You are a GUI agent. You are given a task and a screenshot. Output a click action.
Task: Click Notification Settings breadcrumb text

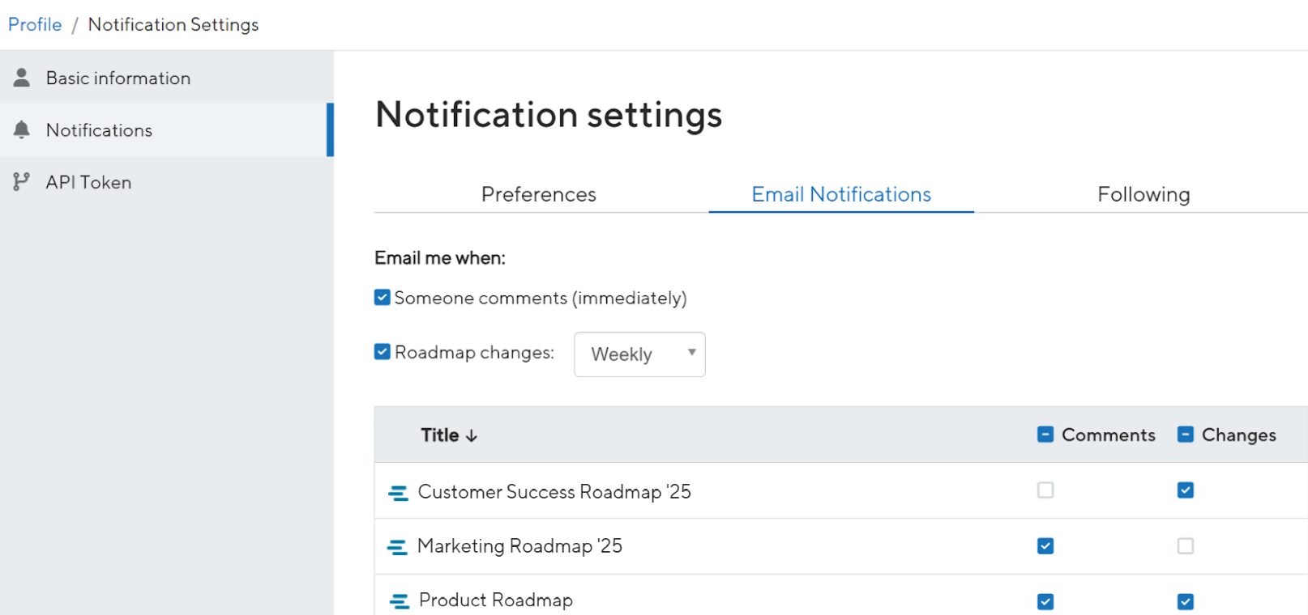click(173, 24)
